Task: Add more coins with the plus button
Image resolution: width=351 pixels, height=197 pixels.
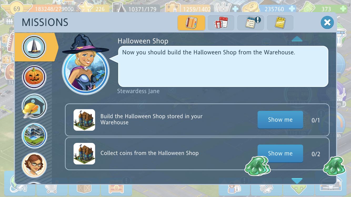Action: 292,9
